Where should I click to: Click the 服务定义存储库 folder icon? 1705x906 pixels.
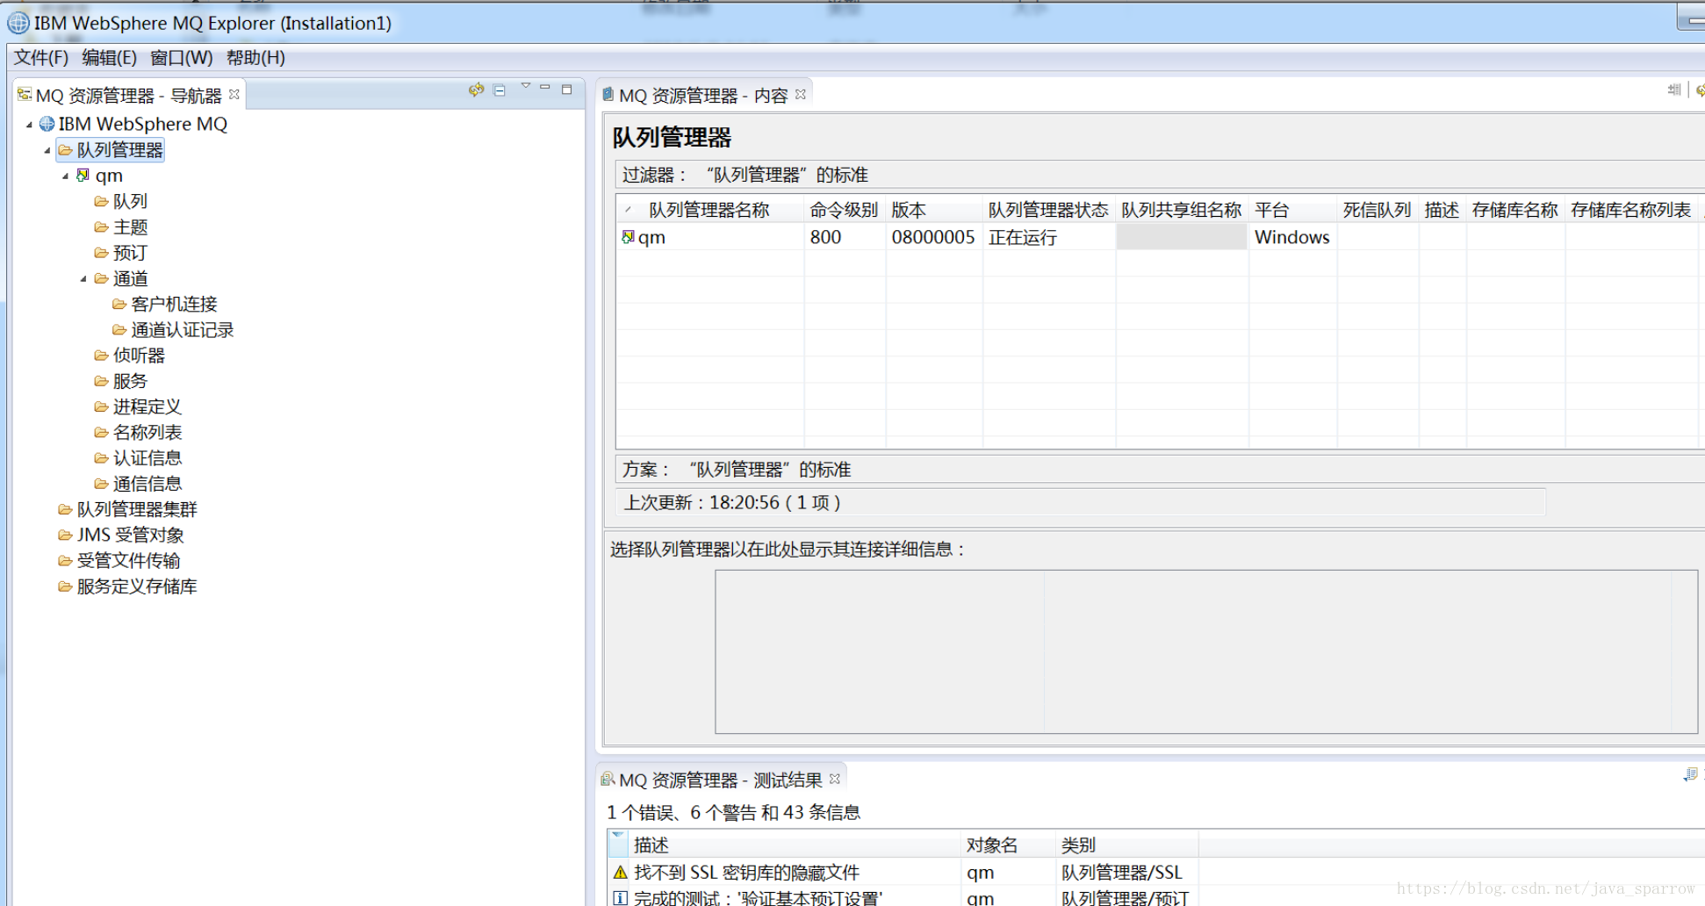[65, 586]
